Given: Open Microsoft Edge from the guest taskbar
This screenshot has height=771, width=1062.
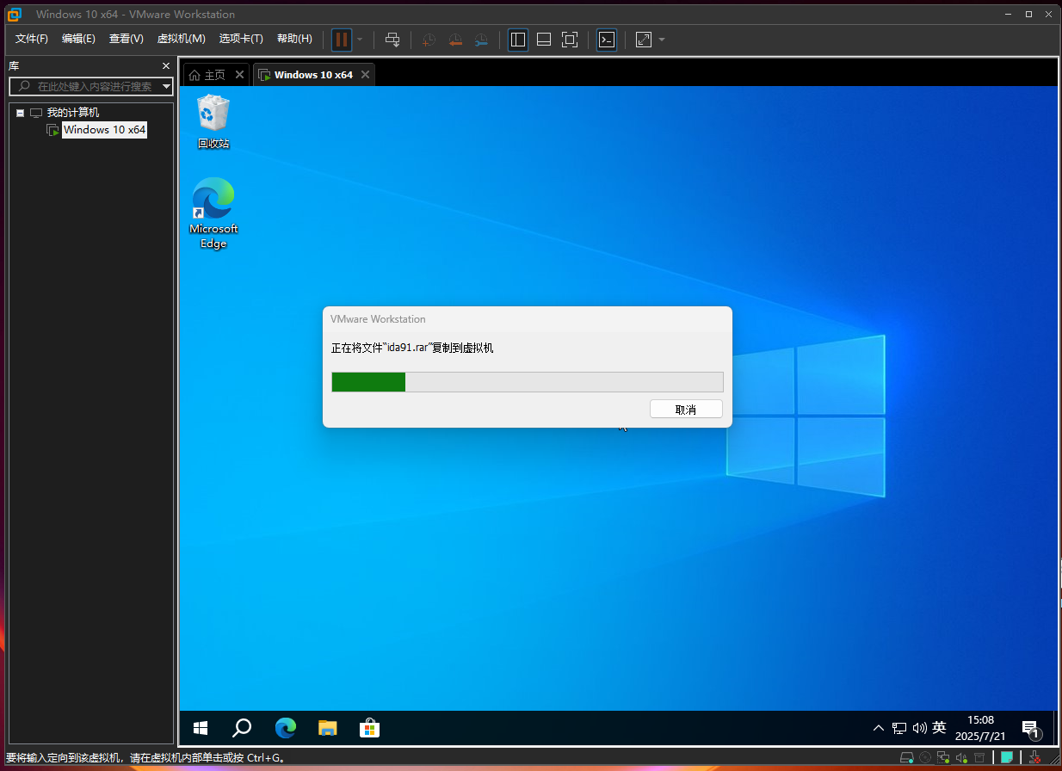Looking at the screenshot, I should [x=286, y=728].
